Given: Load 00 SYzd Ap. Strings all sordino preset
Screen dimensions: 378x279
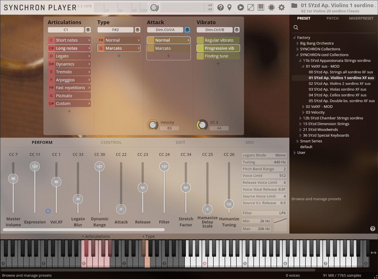Looking at the screenshot, I should (341, 72).
